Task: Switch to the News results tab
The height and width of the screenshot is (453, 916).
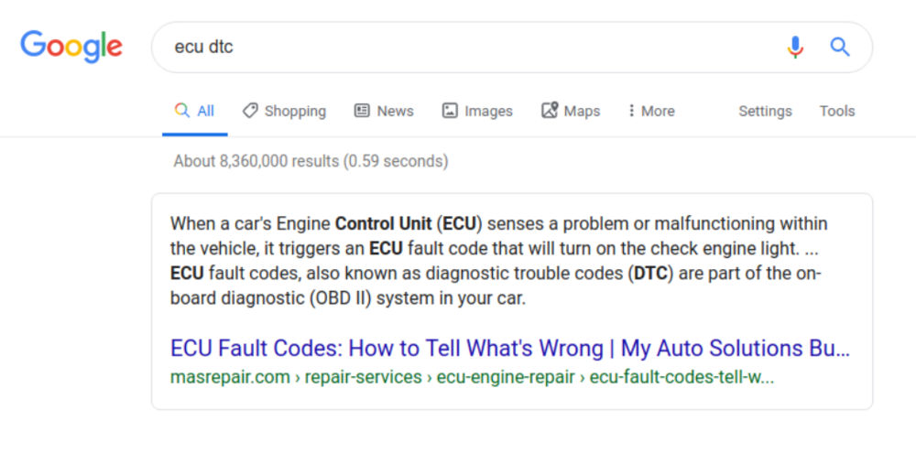Action: 395,111
